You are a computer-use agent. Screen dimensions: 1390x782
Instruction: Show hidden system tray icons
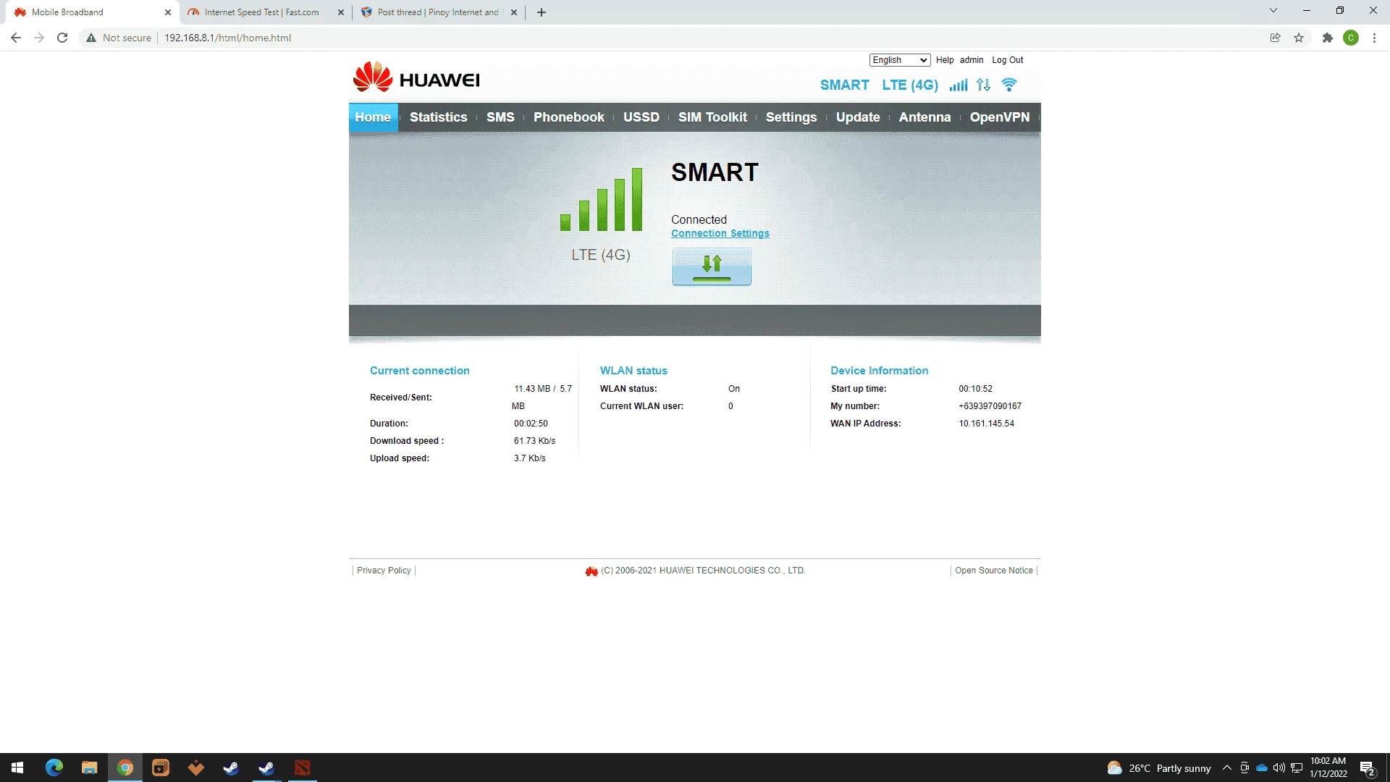pos(1227,768)
